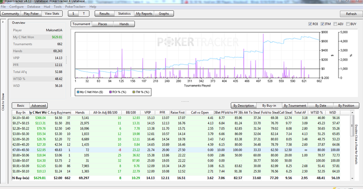Click the yellow ITM % legend swatch
This screenshot has width=363, height=189.
[x=134, y=92]
